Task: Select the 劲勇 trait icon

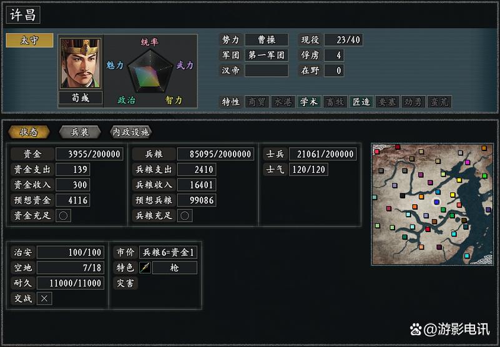Action: tap(413, 102)
